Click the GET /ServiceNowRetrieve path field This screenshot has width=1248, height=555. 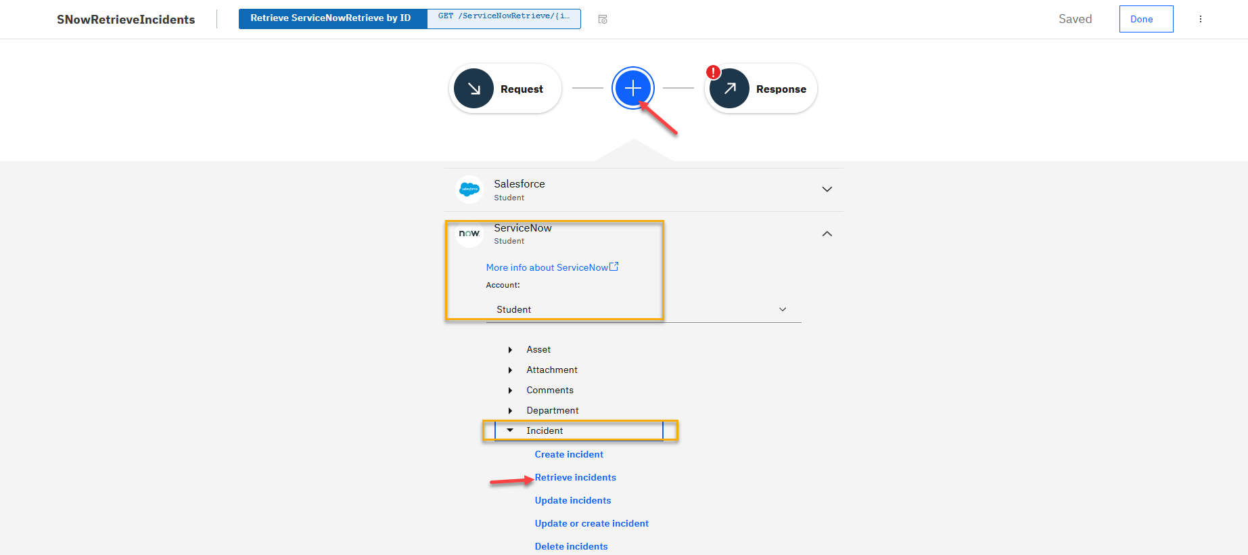pyautogui.click(x=504, y=18)
